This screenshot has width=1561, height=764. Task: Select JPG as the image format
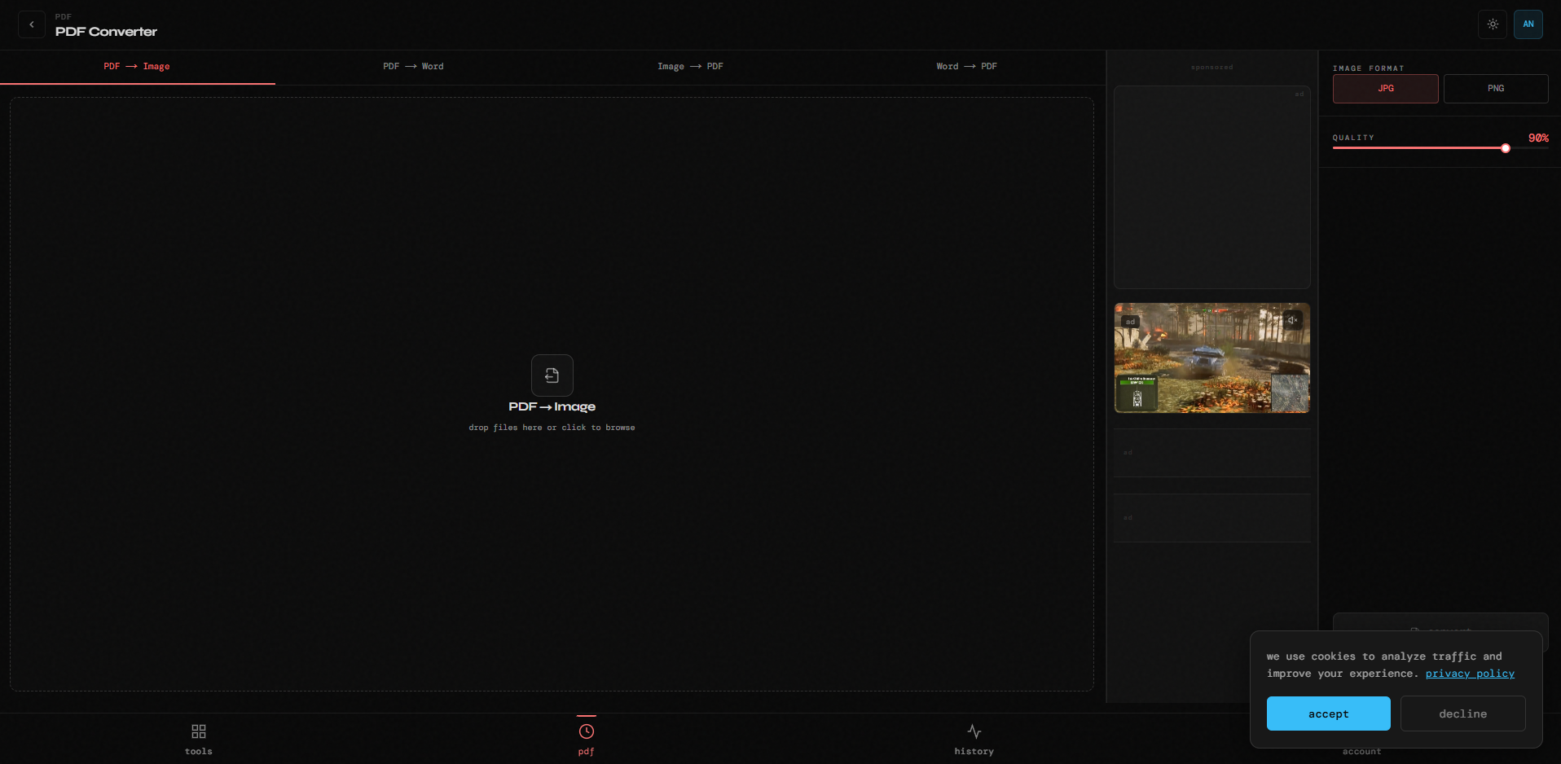click(x=1385, y=89)
